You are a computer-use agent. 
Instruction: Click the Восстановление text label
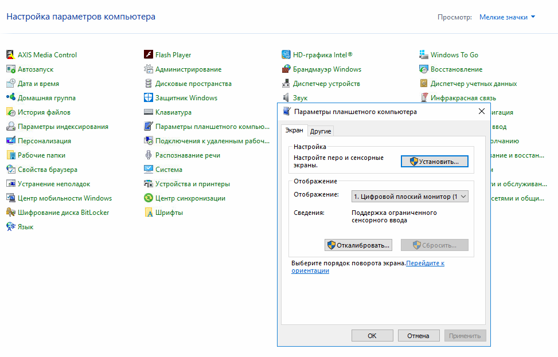456,69
